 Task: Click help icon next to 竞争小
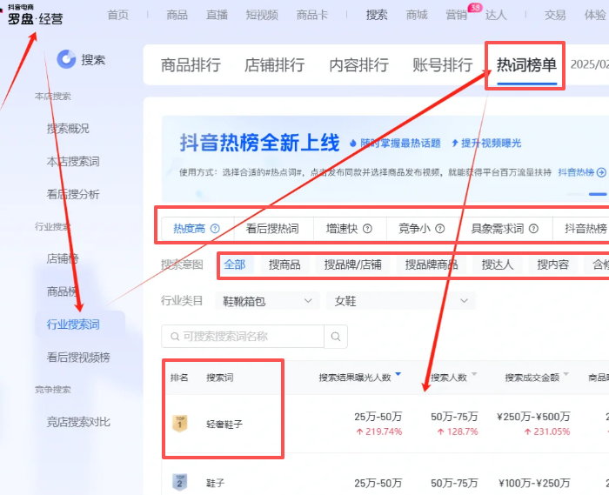coord(439,229)
